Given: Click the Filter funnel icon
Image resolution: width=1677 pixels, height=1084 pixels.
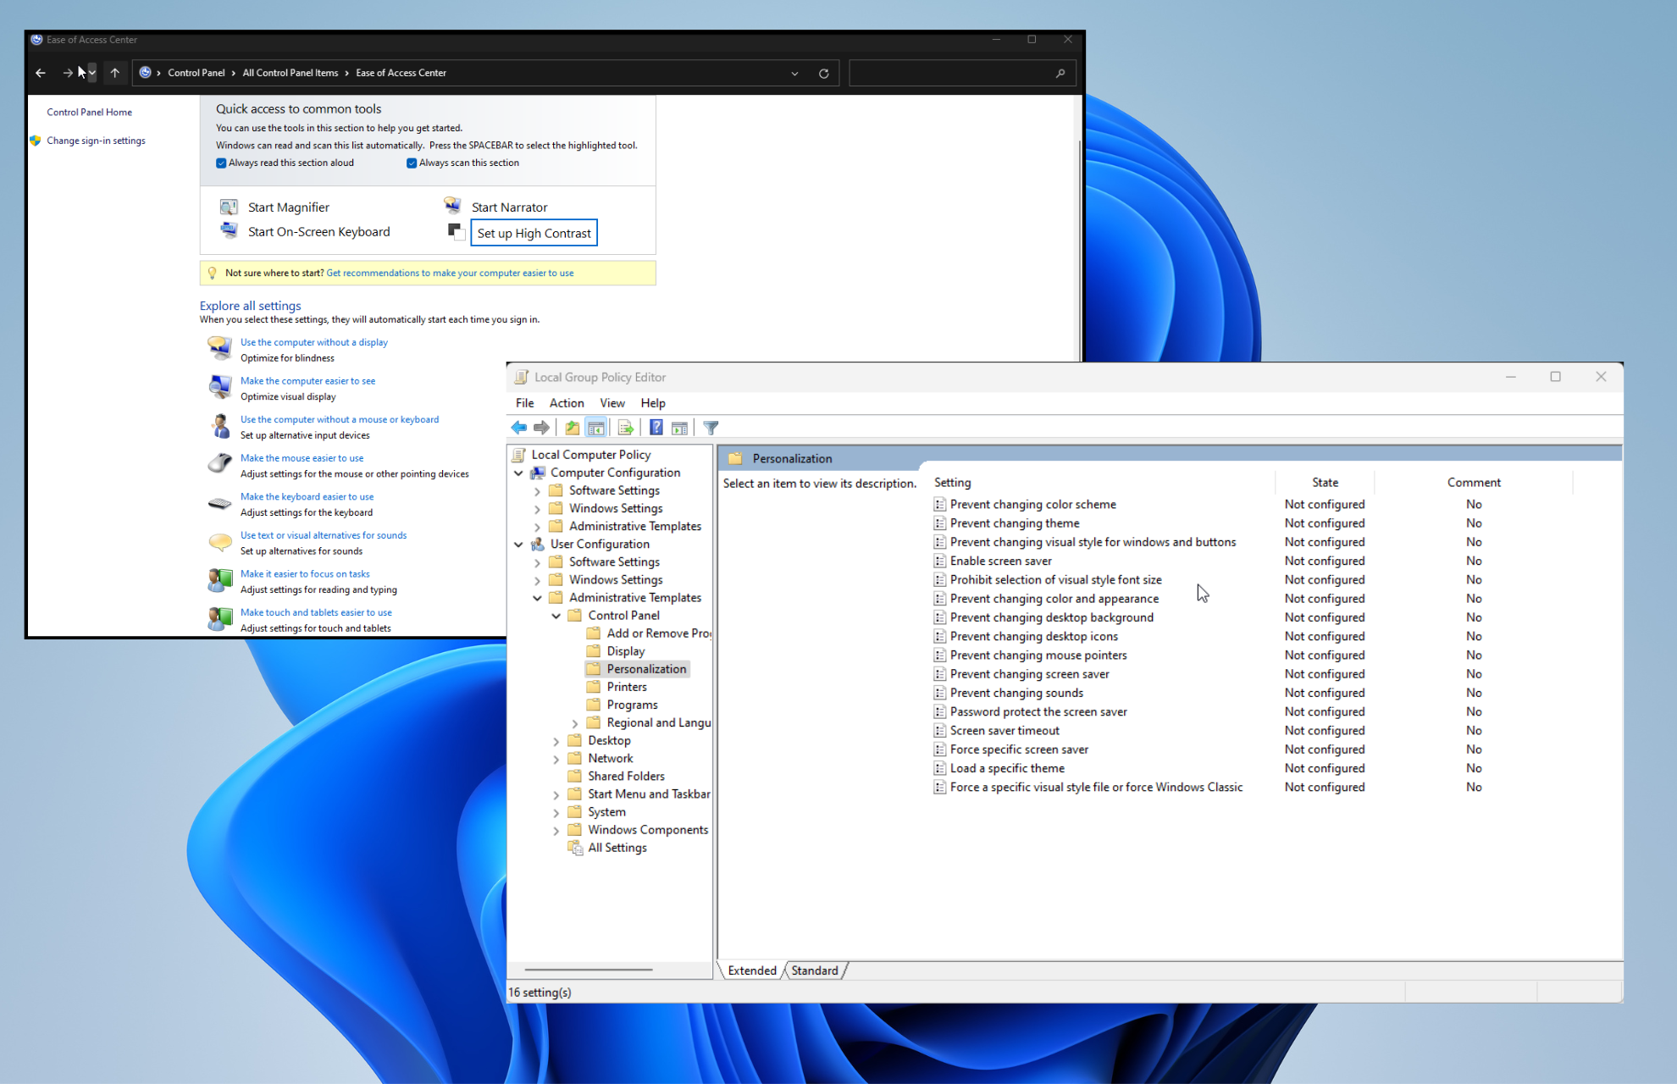Looking at the screenshot, I should tap(711, 428).
